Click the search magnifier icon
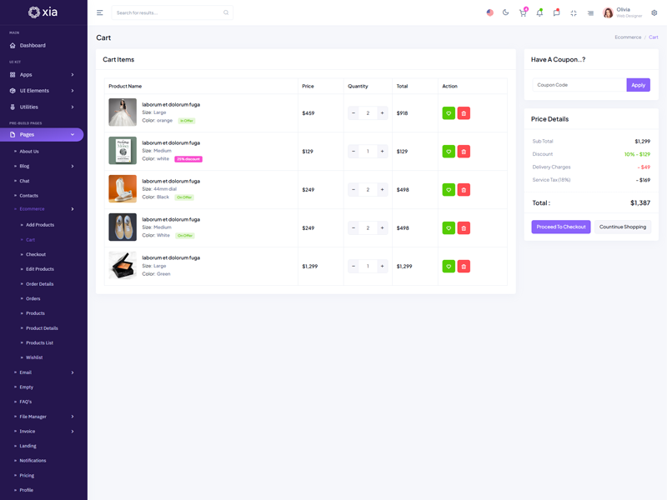The width and height of the screenshot is (667, 500). (226, 12)
